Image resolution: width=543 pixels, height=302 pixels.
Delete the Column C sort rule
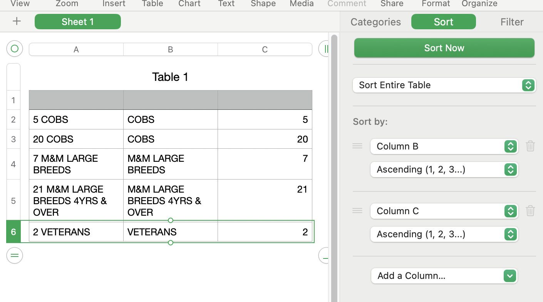(530, 211)
